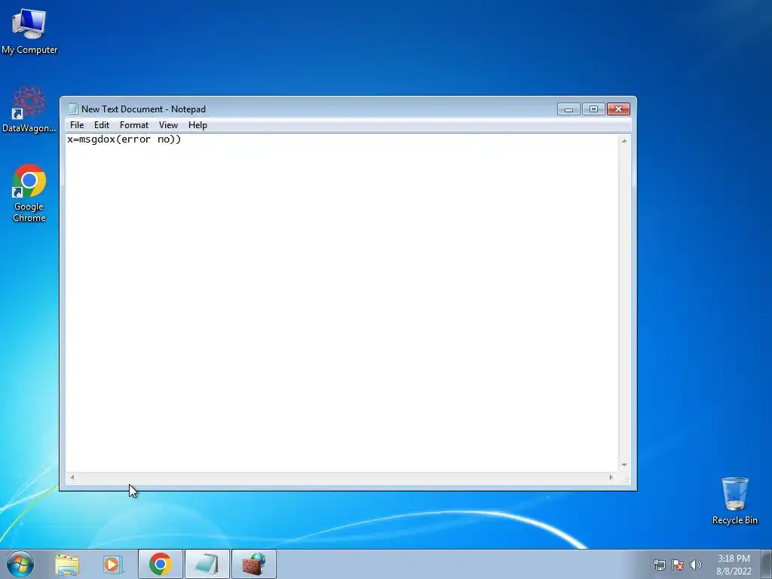Click the Show Desktop strip beside the clock
Viewport: 772px width, 579px height.
(x=767, y=564)
